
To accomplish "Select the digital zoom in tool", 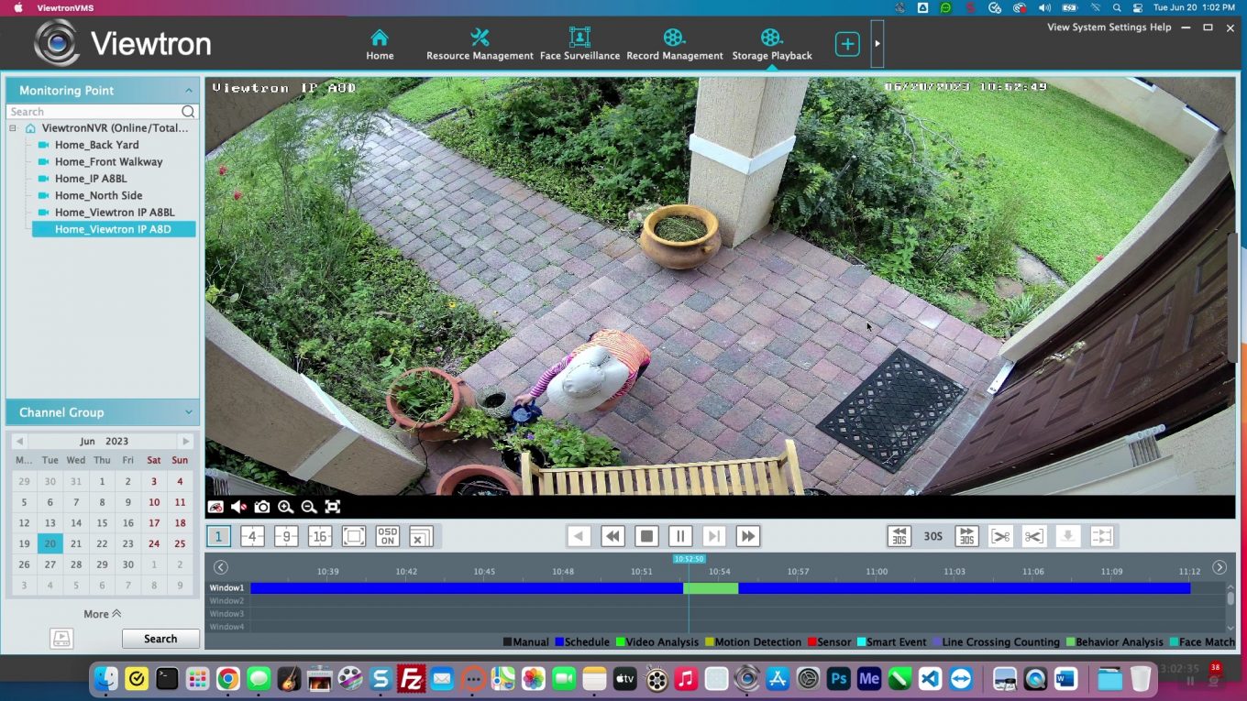I will 285,506.
